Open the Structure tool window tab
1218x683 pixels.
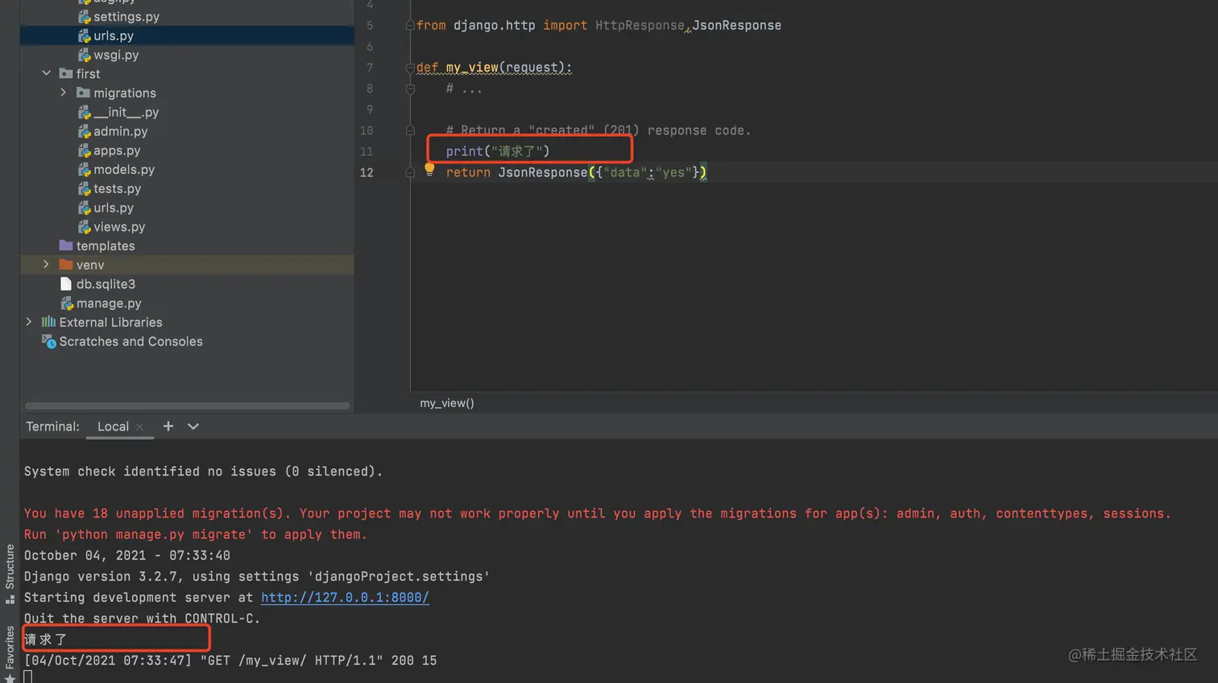click(10, 573)
